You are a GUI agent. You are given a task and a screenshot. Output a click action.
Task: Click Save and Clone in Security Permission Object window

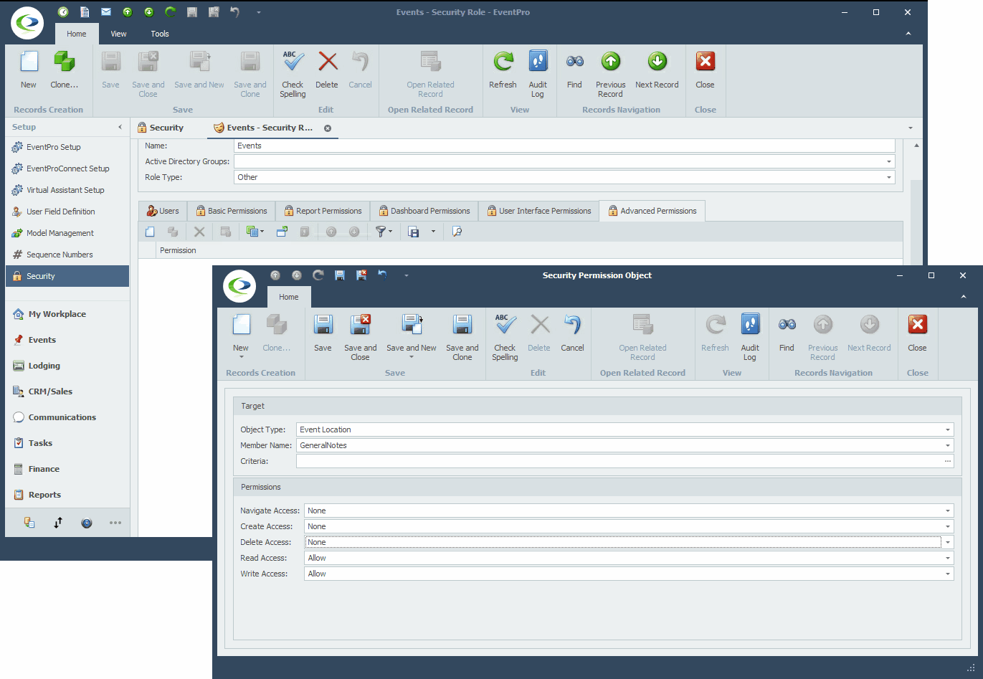[x=462, y=337]
